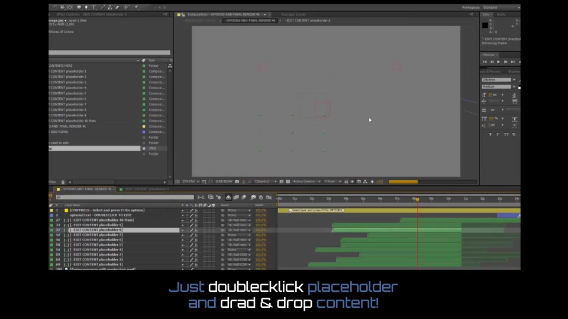Toggle Small Caps in Character panel

[514, 135]
